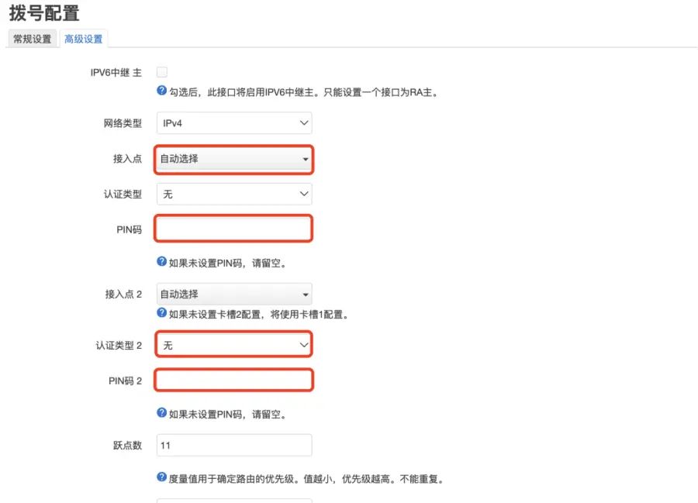Click inside the PIN码 2 input field
This screenshot has width=698, height=503.
tap(234, 380)
